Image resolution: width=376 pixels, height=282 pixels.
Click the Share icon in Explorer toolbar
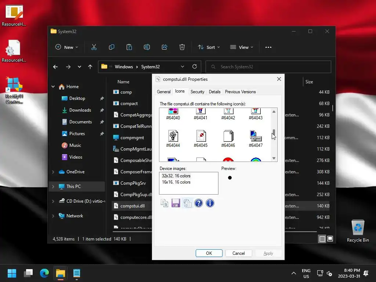click(x=164, y=47)
